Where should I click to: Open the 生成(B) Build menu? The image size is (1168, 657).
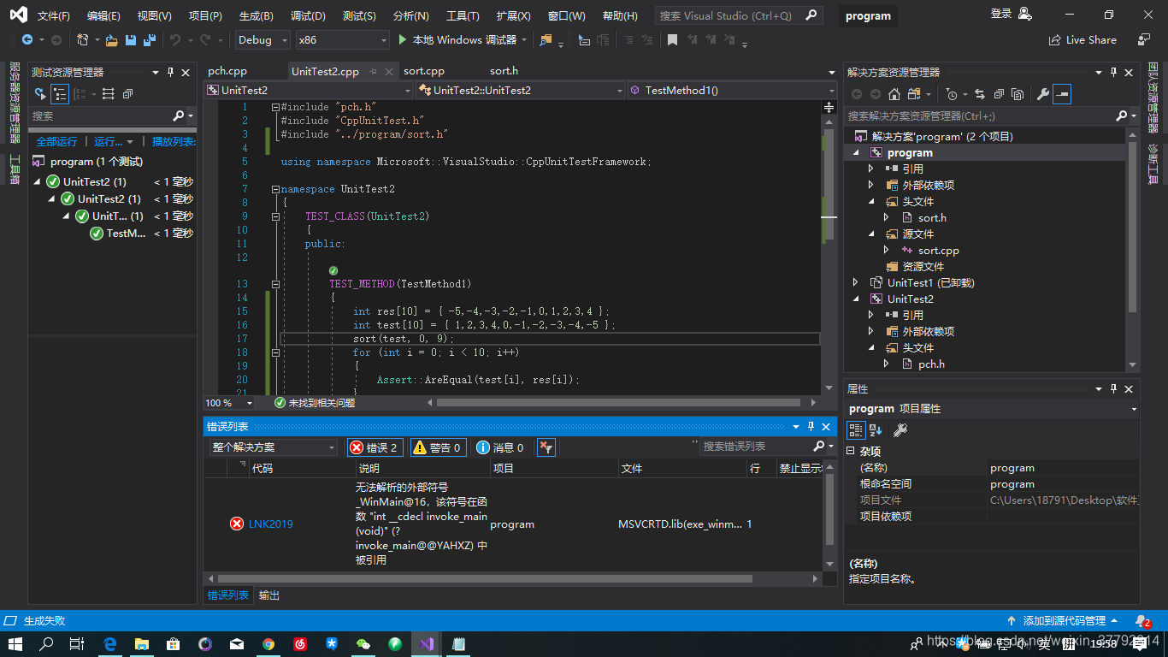pos(257,15)
